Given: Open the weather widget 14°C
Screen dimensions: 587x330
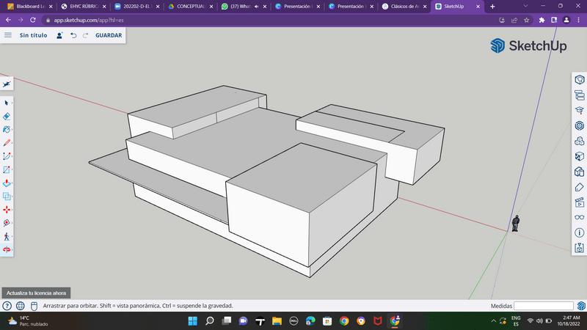Looking at the screenshot, I should point(28,321).
